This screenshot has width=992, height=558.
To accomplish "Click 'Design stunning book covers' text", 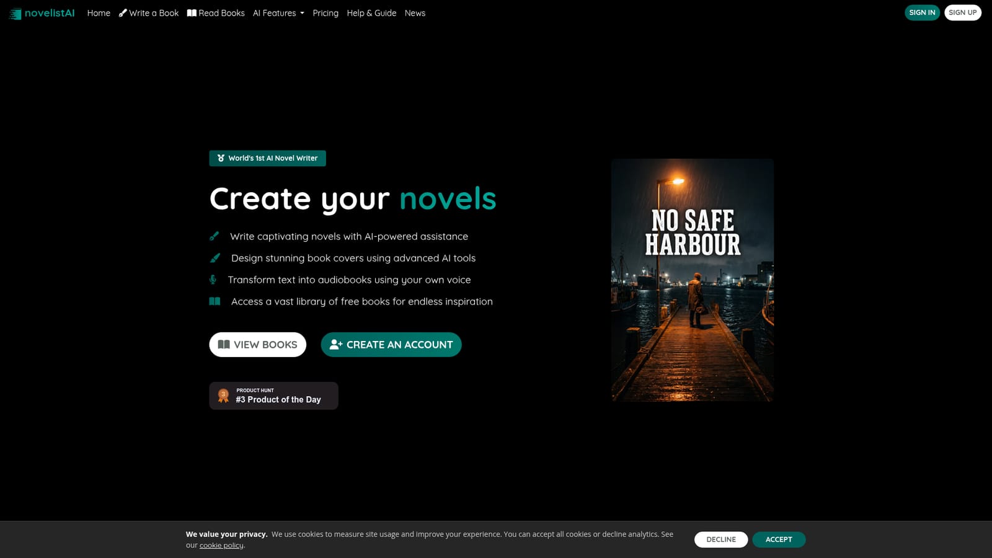I will (353, 258).
